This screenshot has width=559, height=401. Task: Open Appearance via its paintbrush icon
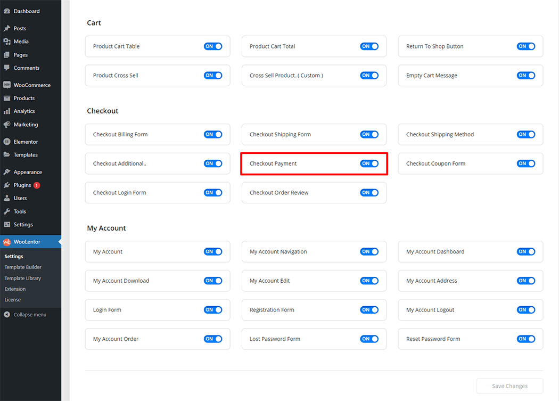point(7,172)
